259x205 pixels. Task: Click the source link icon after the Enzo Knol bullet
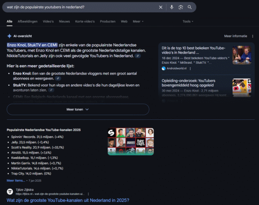point(58,78)
